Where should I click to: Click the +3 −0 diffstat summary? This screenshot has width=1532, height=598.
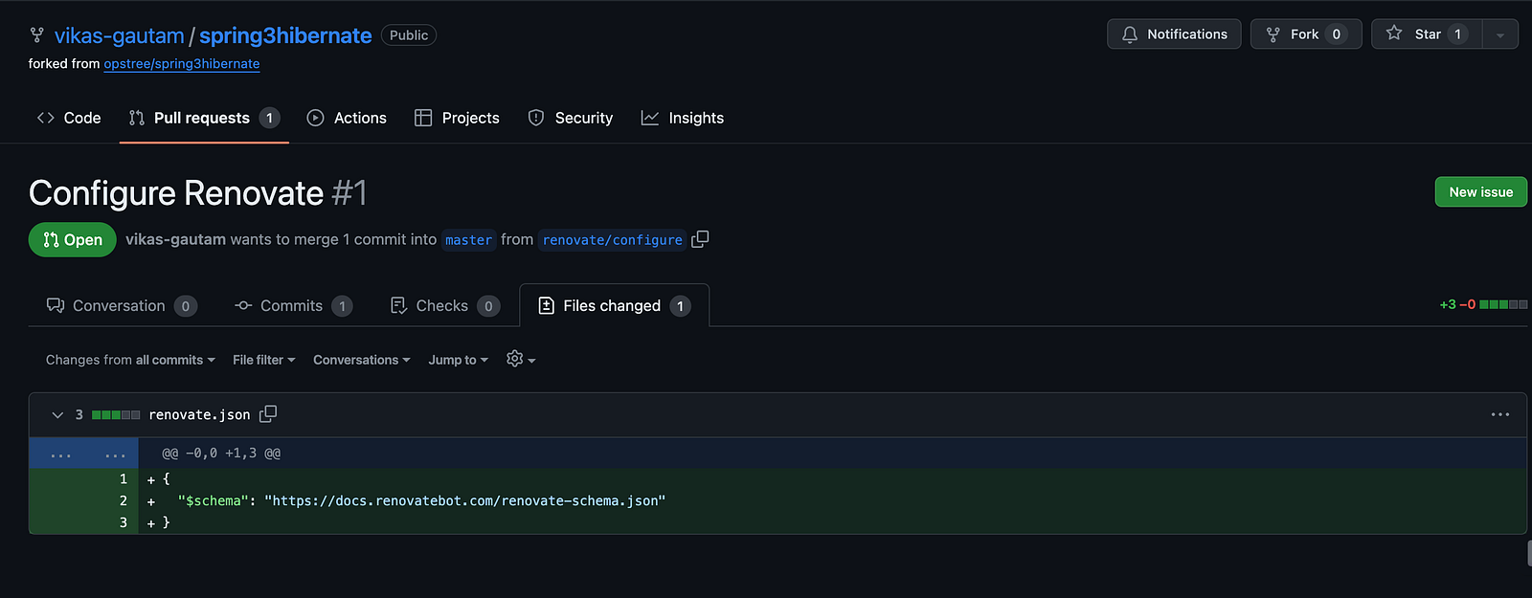(1483, 304)
